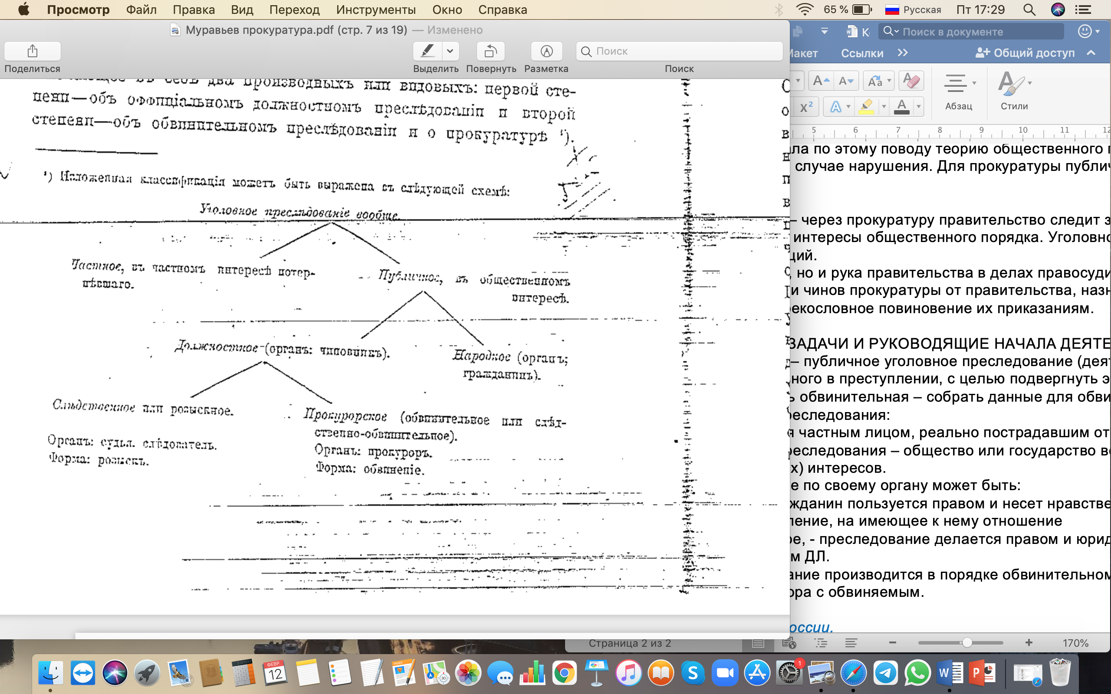Increase font size with A-up icon
This screenshot has height=694, width=1111.
click(x=821, y=81)
